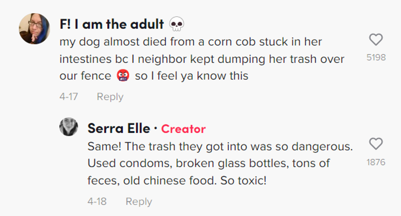Click the creator's reply text starting 'Same!'
401x216 pixels.
point(220,146)
